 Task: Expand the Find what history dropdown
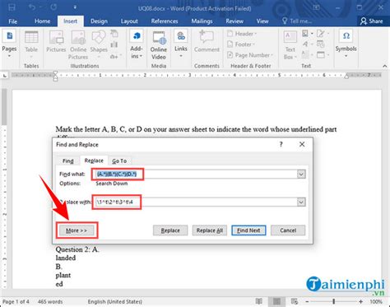pyautogui.click(x=301, y=174)
